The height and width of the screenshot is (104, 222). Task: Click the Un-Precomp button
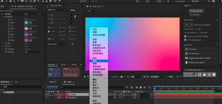pos(201,54)
